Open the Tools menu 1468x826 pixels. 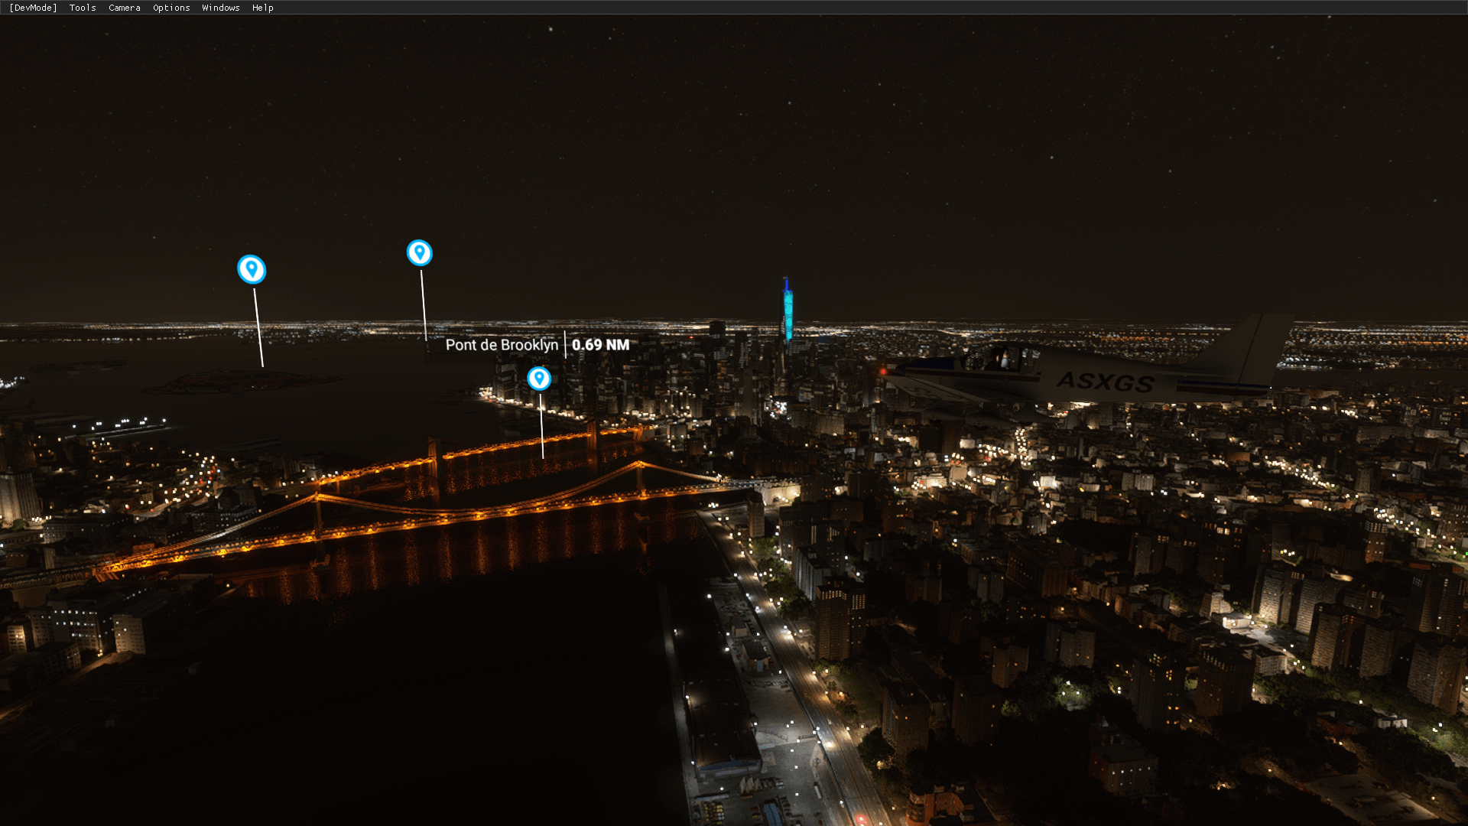pos(83,8)
